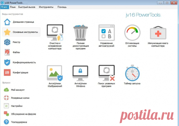This screenshot has width=179, height=126.
Task: Open the Резервные копии shortcut link
Action: click(x=20, y=98)
